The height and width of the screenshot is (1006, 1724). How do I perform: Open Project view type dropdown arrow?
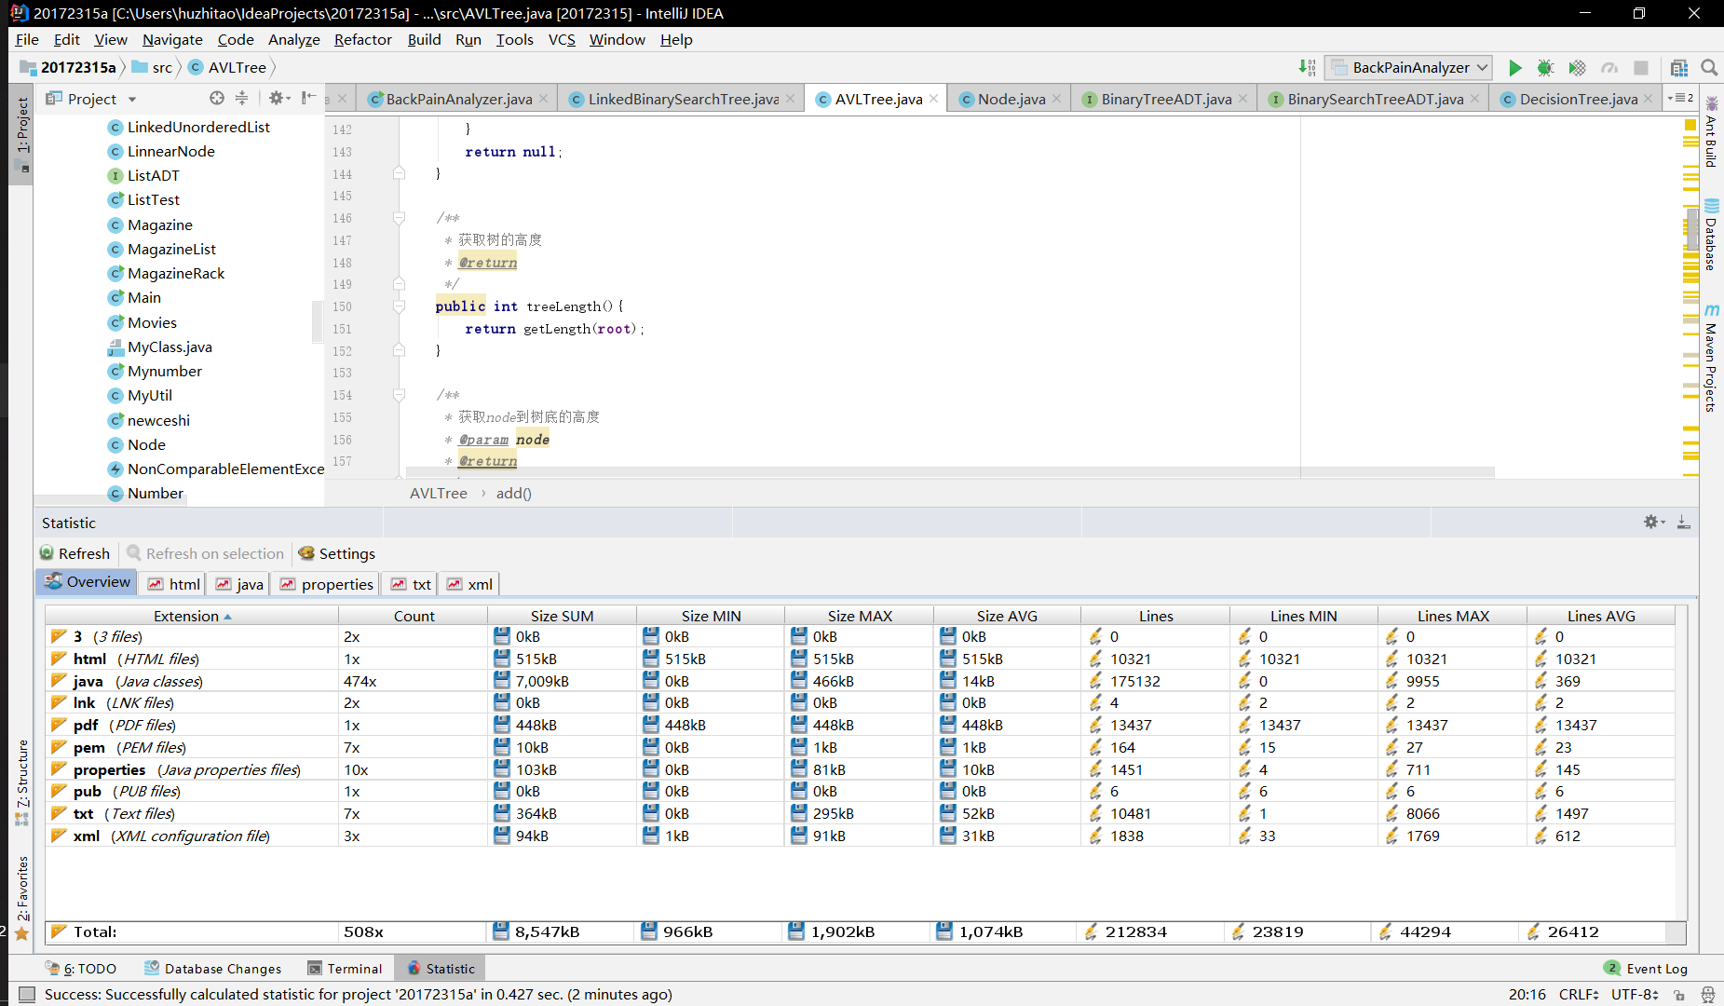click(x=132, y=99)
